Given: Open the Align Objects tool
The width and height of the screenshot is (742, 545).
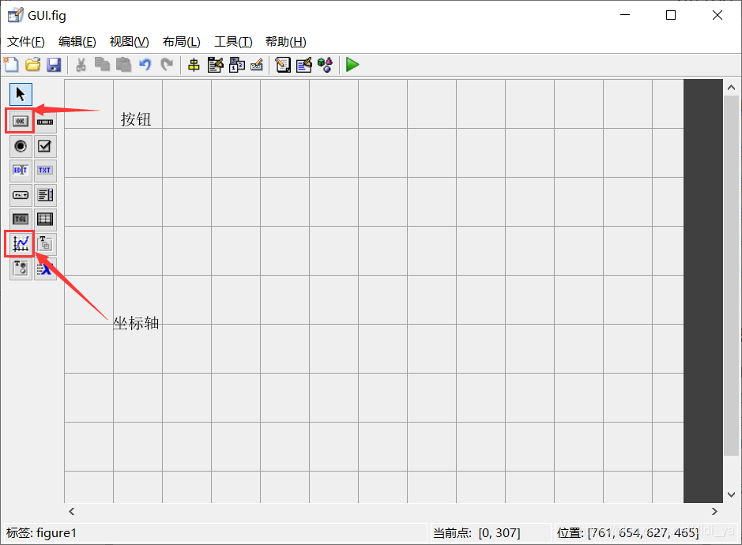Looking at the screenshot, I should (x=194, y=65).
